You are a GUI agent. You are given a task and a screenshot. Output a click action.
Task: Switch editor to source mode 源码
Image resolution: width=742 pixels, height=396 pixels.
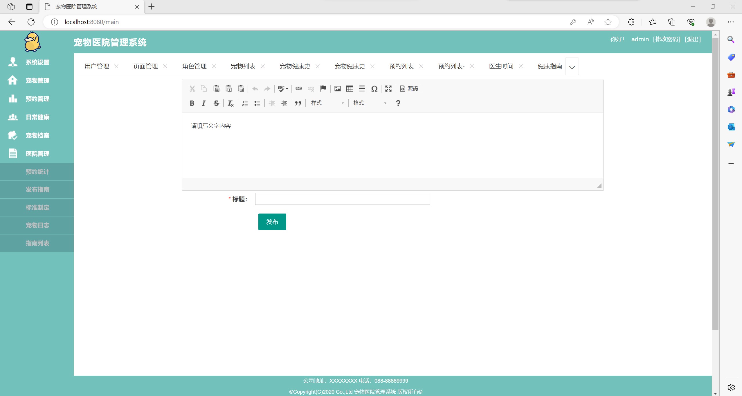pos(409,89)
